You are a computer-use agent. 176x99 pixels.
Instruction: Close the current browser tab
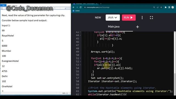[x=97, y=4]
